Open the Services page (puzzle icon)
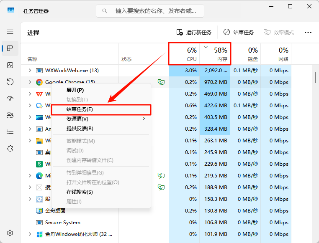This screenshot has width=319, height=243. [x=10, y=149]
